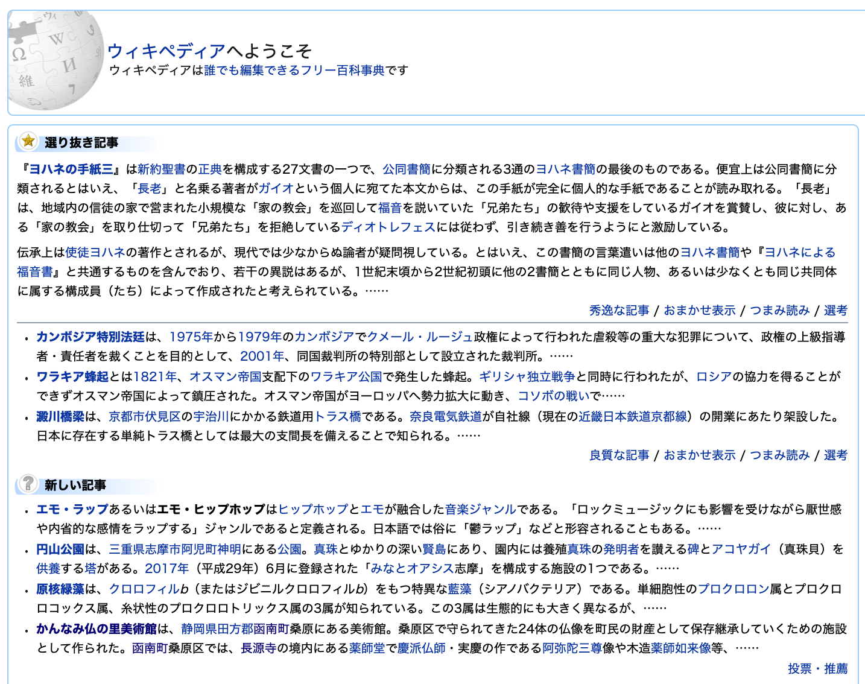The width and height of the screenshot is (865, 684).
Task: Open the 円山公園 article link
Action: click(x=60, y=549)
